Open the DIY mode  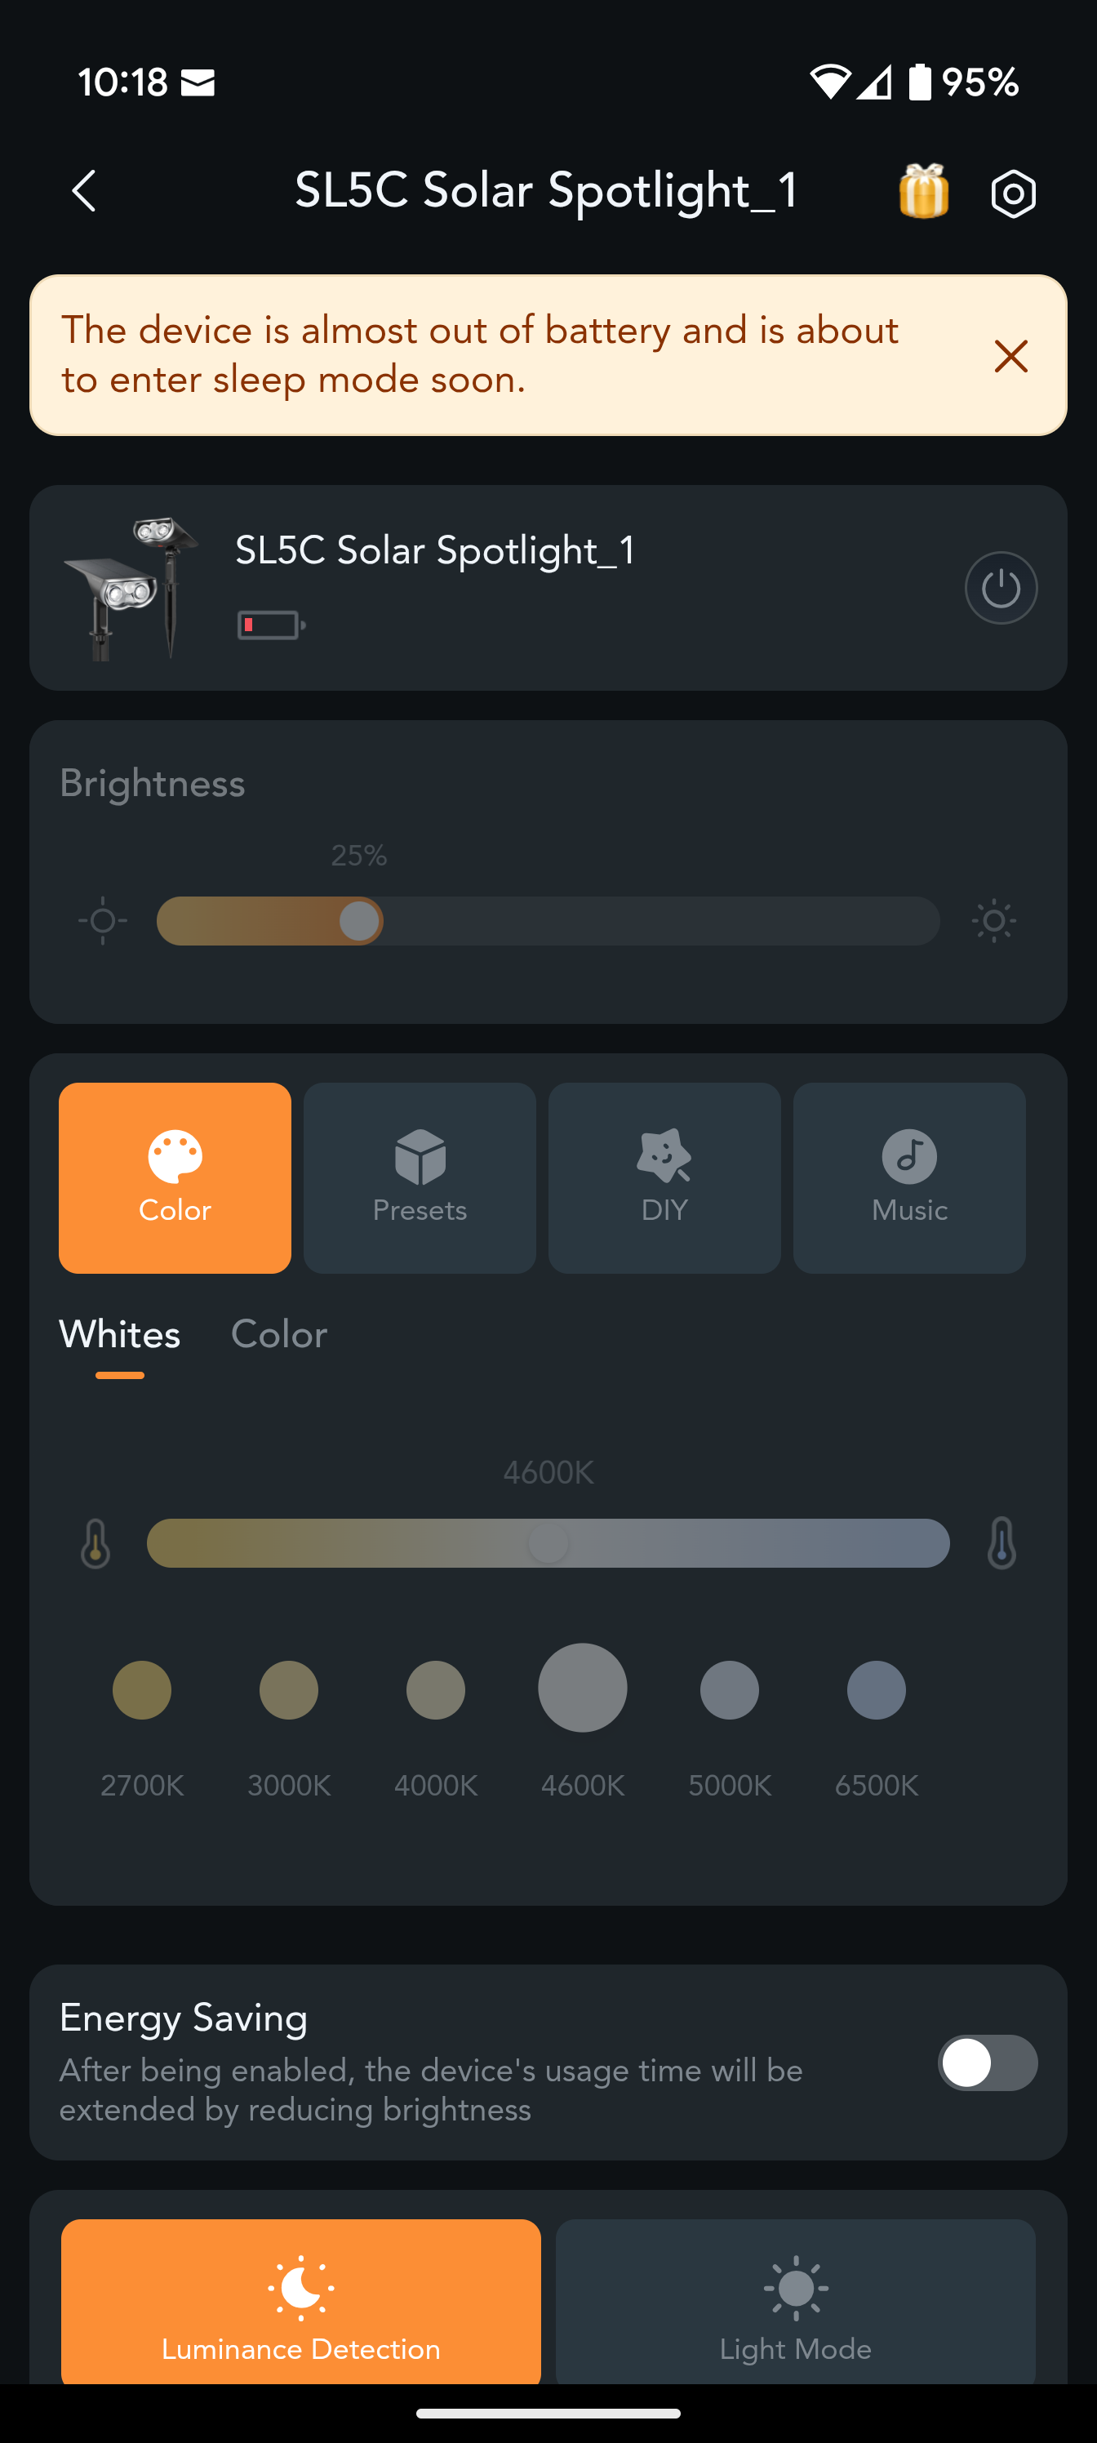coord(664,1178)
